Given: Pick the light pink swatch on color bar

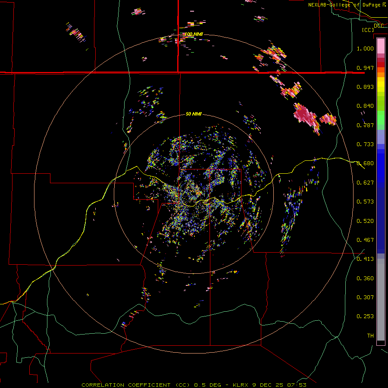Looking at the screenshot, I should click(381, 46).
